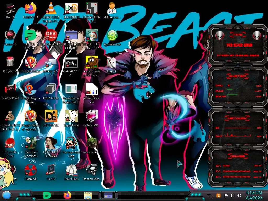The height and width of the screenshot is (201, 268).
Task: Open the red fuzzy Chuzzle game icon
Action: pyautogui.click(x=10, y=147)
